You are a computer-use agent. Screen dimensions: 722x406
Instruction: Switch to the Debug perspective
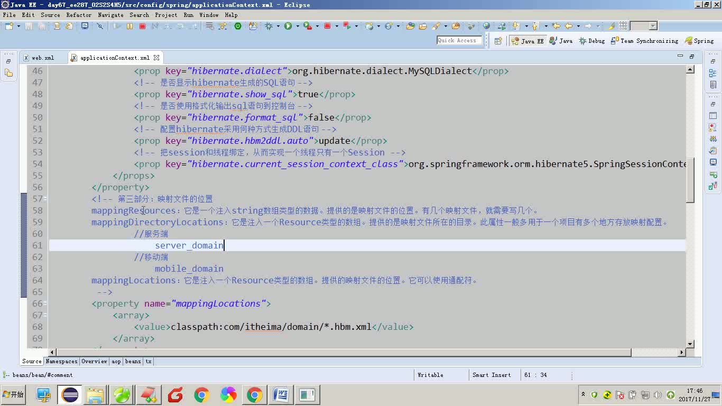(591, 41)
